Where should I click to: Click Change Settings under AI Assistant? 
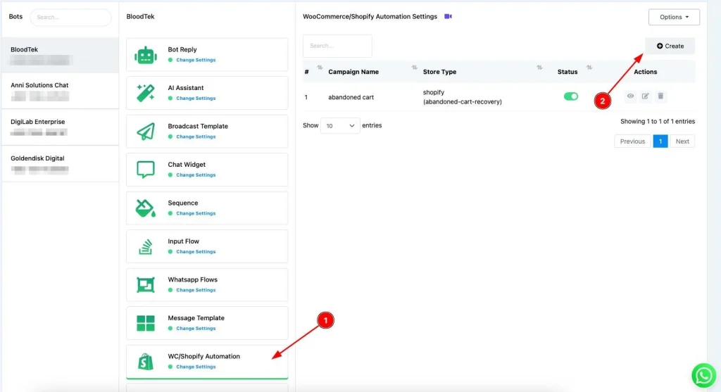point(196,99)
